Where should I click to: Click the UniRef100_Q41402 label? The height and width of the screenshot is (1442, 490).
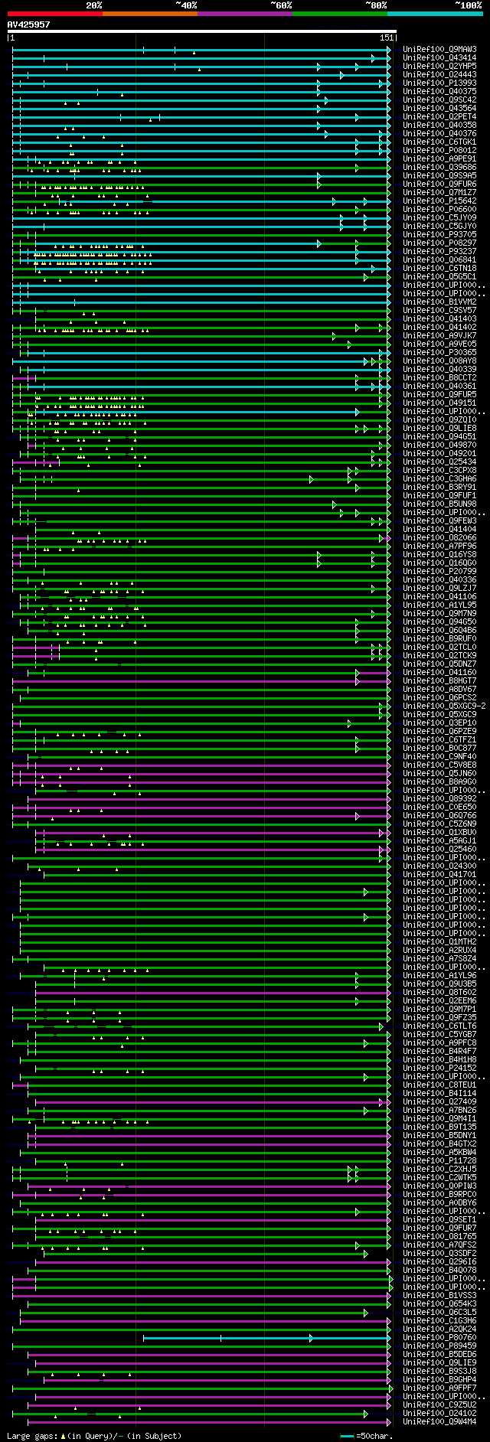tap(439, 327)
